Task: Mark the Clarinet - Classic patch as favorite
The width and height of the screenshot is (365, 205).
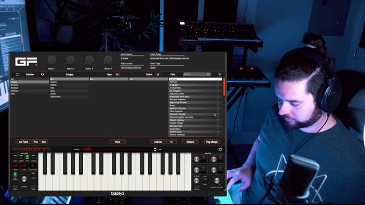Action: pyautogui.click(x=218, y=114)
